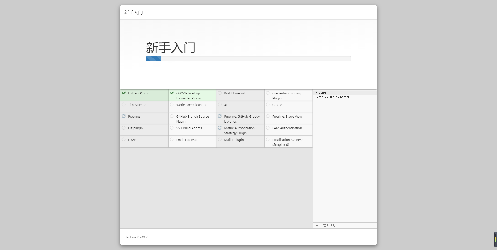Click the pending circle beside Localization: Chinese (Simplified)
Screen dimensions: 497x250
click(268, 140)
